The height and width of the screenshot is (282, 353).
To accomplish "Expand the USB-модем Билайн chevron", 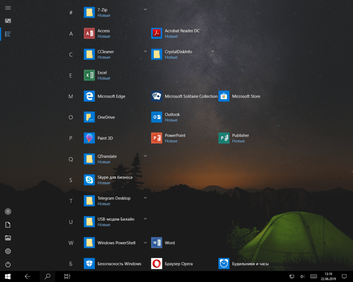I will pos(145,218).
